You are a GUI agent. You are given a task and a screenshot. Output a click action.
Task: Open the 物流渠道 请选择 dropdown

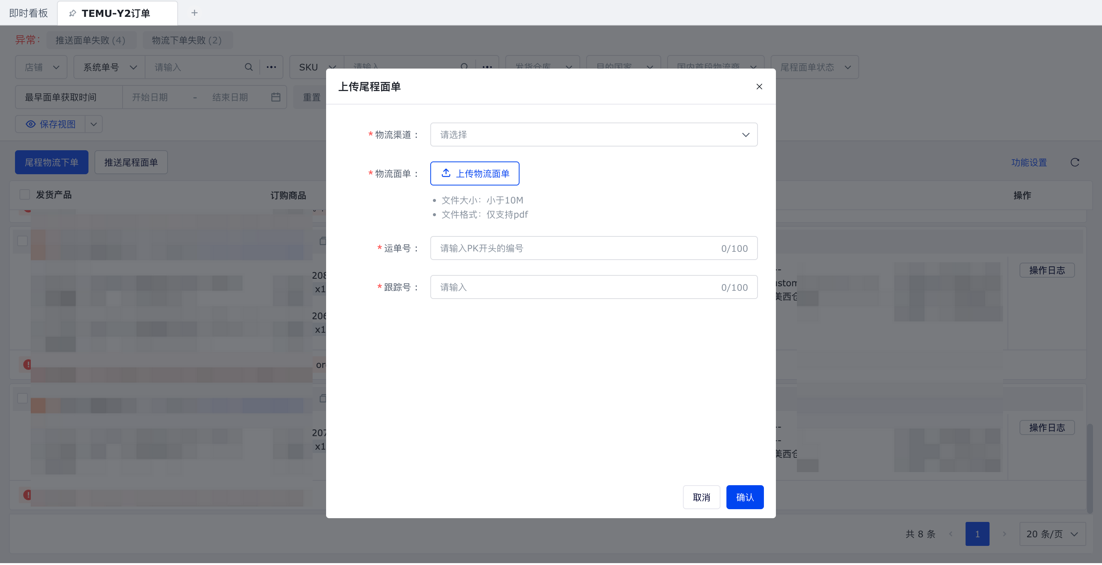[593, 135]
